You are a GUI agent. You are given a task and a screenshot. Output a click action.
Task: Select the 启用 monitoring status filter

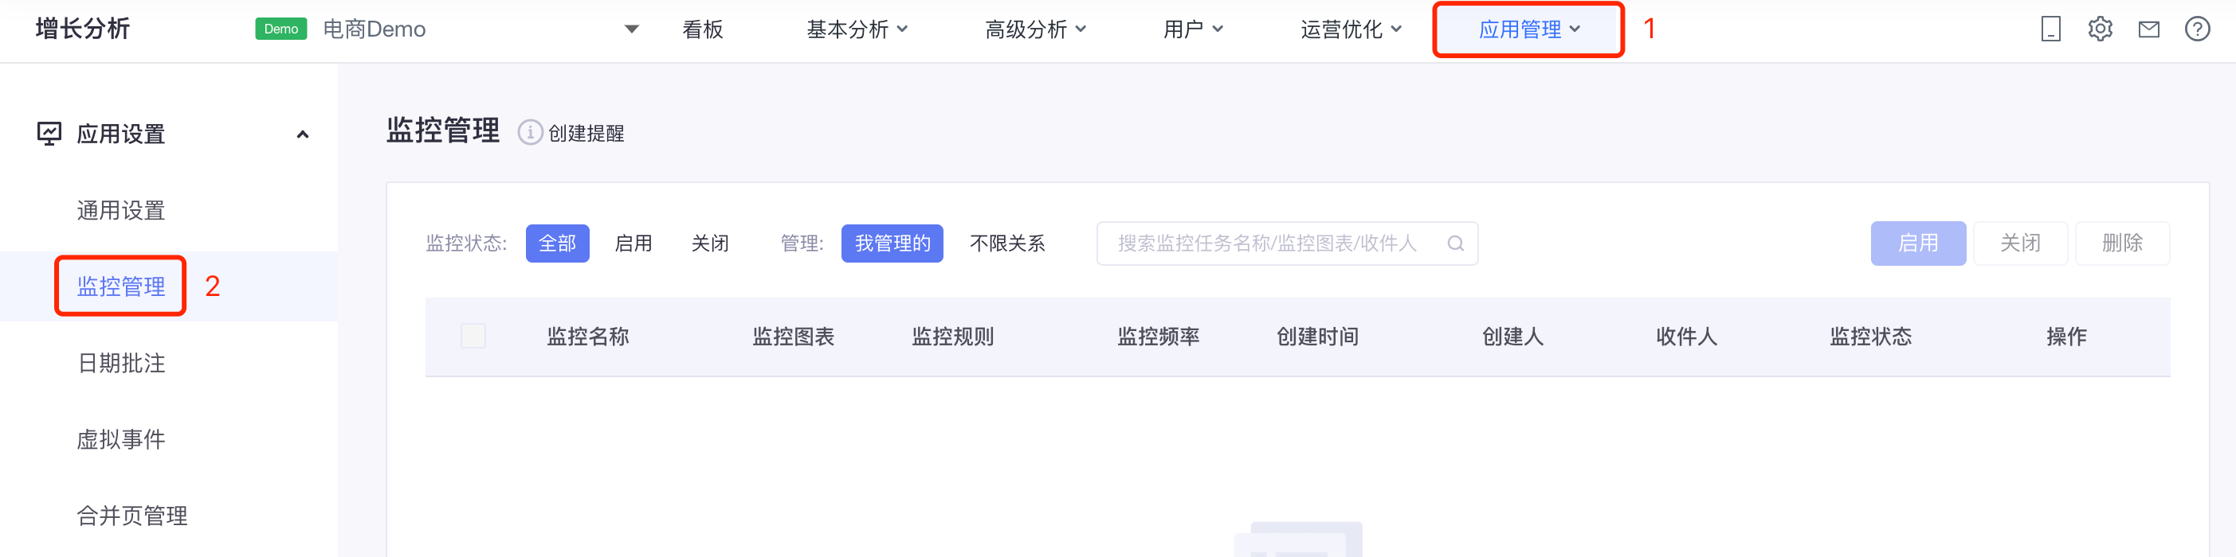[633, 243]
